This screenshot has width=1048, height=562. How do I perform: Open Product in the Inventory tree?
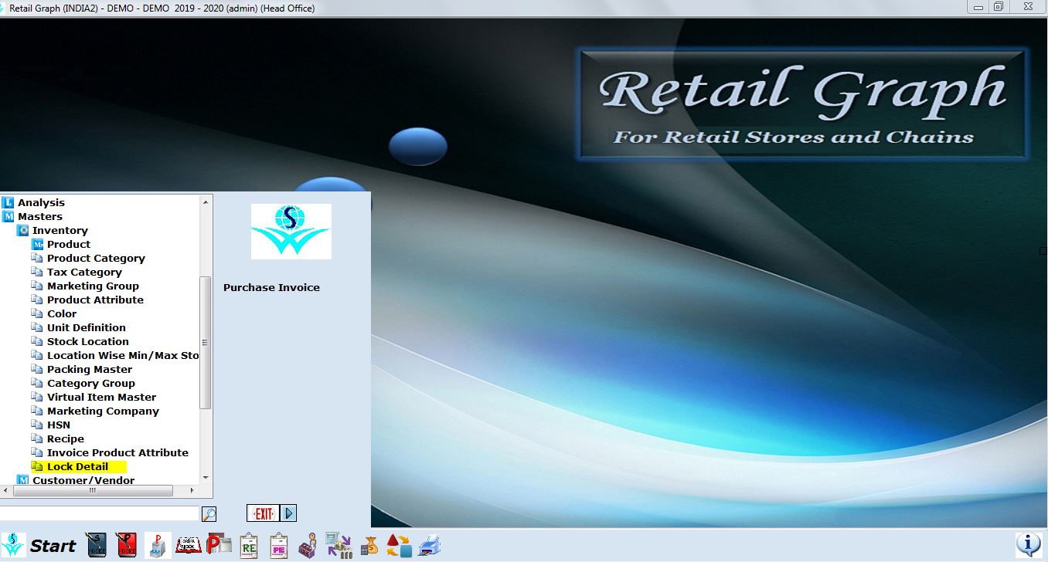coord(69,244)
